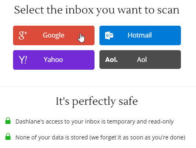Click the white Google label text

click(53, 35)
